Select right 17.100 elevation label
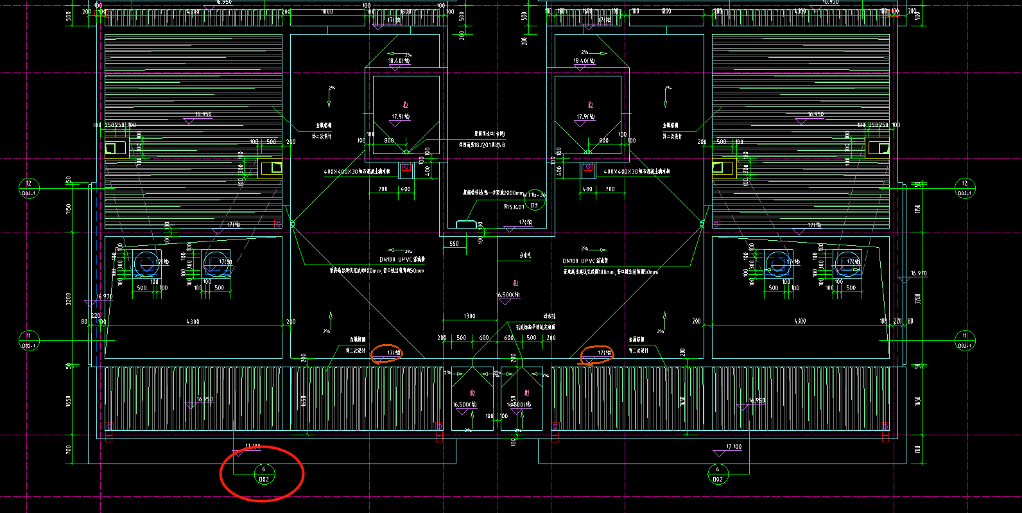 coord(734,447)
